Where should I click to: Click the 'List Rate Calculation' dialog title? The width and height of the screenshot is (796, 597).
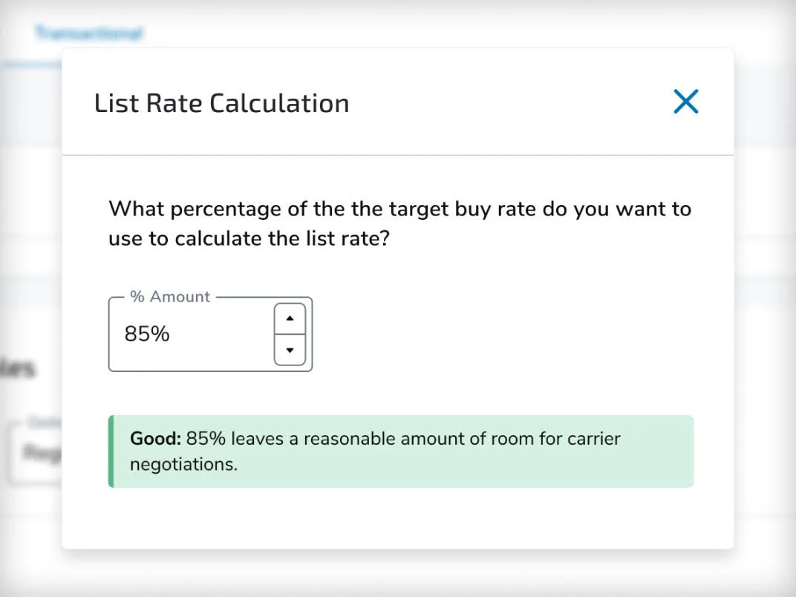pos(222,103)
